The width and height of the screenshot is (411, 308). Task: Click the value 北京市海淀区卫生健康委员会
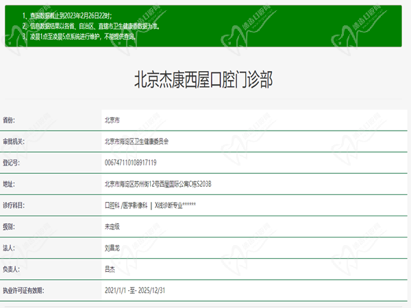point(136,142)
